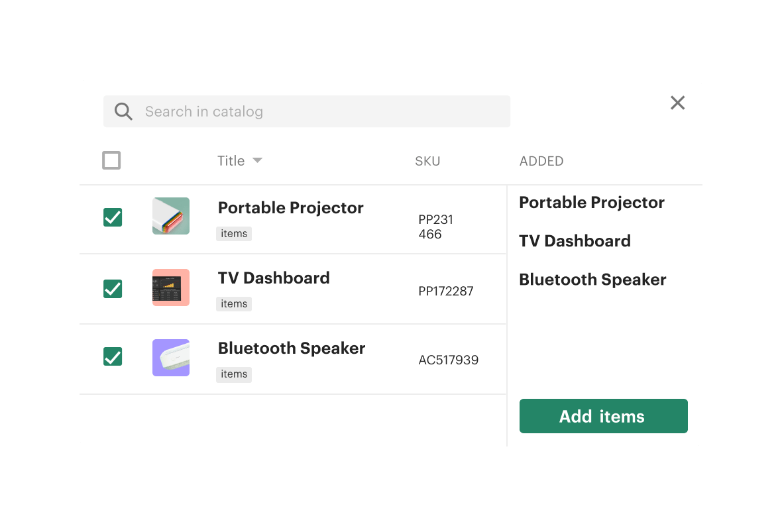Screen dimensions: 782x526
Task: Select the Portable Projector title in table
Action: click(290, 207)
